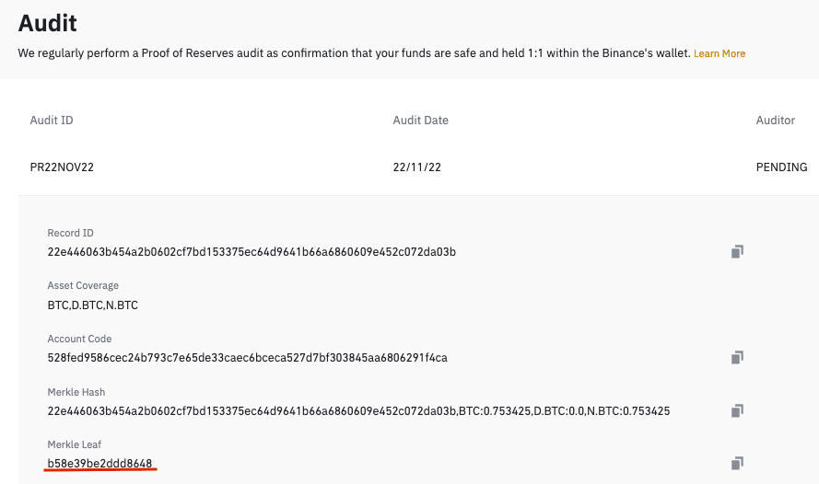Click the BTC,D.BTC,N.BTC asset coverage value
The width and height of the screenshot is (819, 484).
coord(92,305)
